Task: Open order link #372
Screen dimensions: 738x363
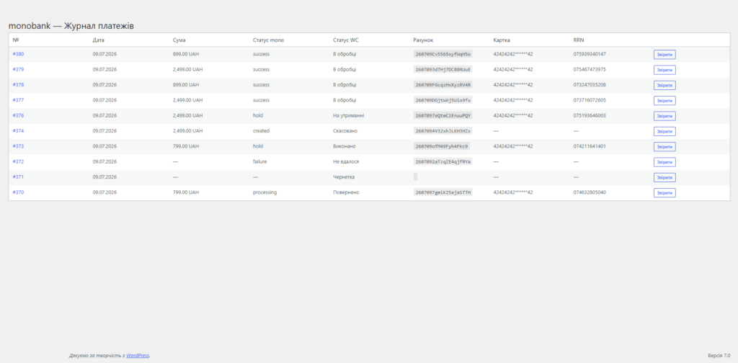Action: click(x=18, y=162)
